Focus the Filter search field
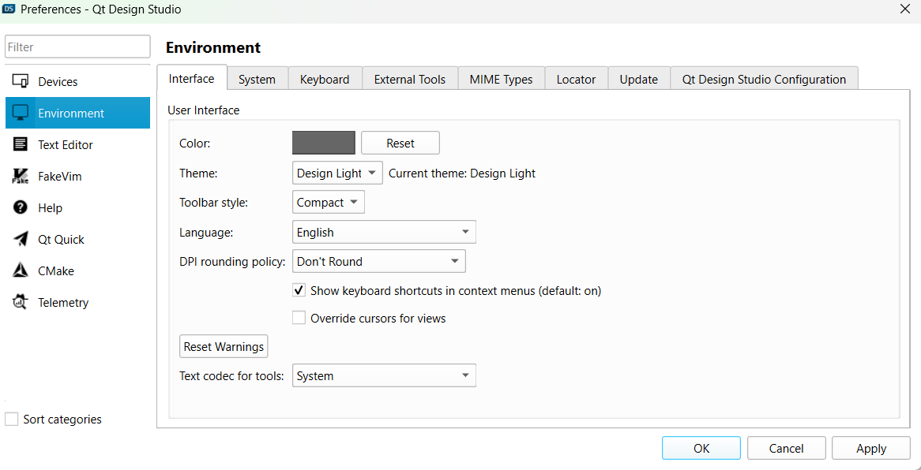 77,47
